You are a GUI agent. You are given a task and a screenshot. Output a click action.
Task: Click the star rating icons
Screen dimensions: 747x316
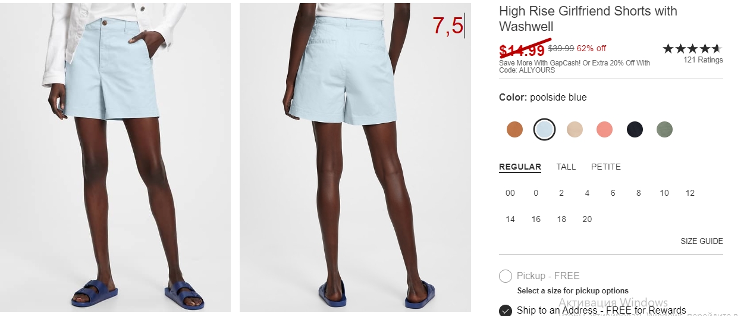pos(692,48)
